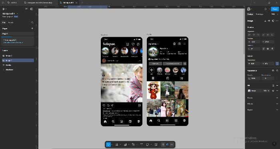This screenshot has height=149, width=280.
Task: Toggle layer visibility eye in Appearance section
Action: coord(273,71)
